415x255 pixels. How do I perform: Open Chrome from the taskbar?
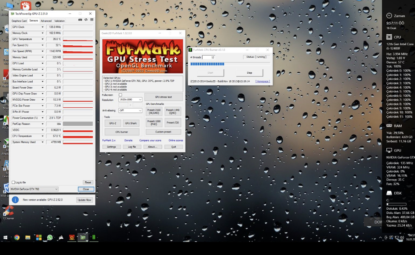point(17,237)
